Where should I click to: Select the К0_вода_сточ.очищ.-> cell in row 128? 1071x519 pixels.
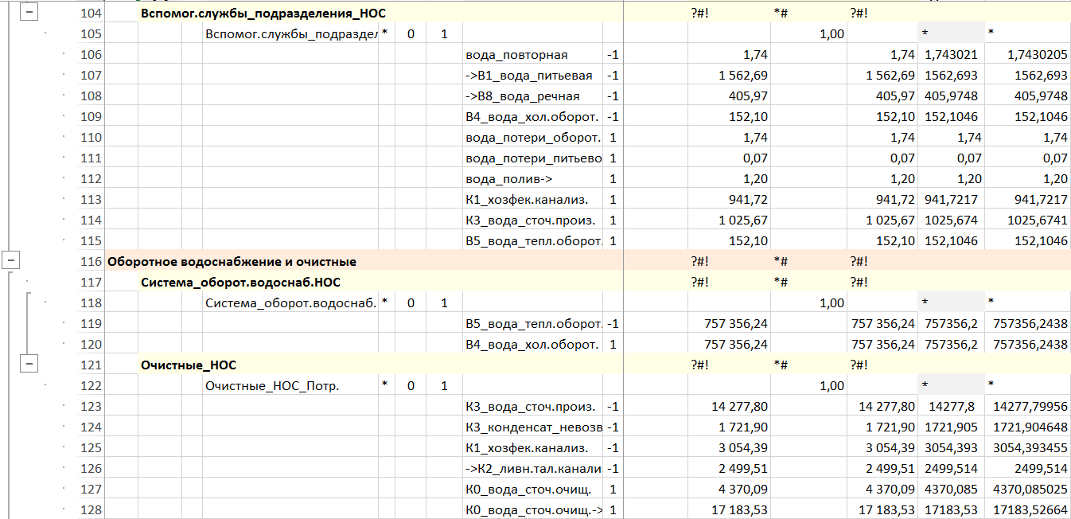tap(533, 510)
